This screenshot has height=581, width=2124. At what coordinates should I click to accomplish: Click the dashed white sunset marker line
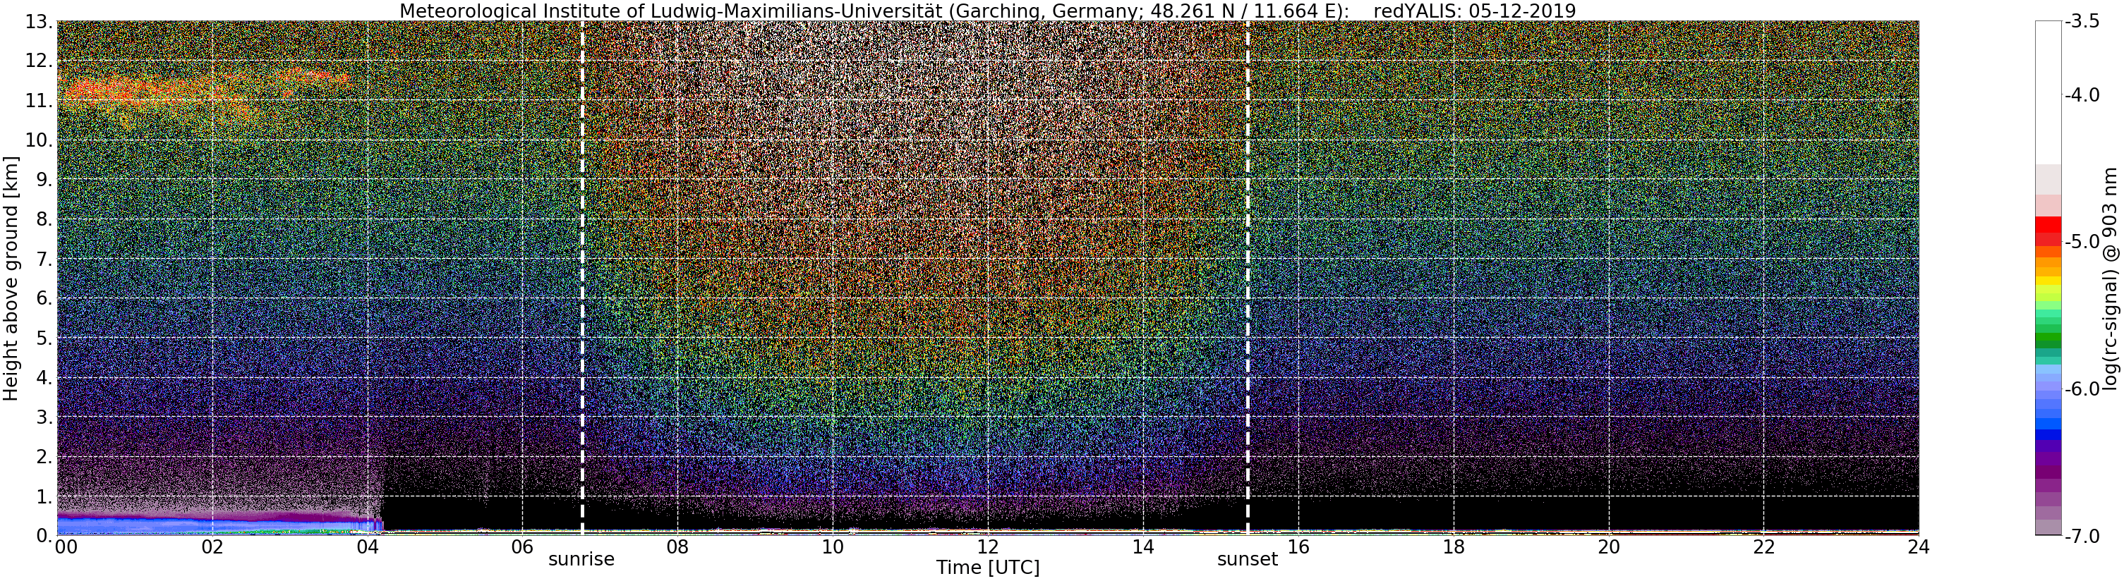[1248, 278]
